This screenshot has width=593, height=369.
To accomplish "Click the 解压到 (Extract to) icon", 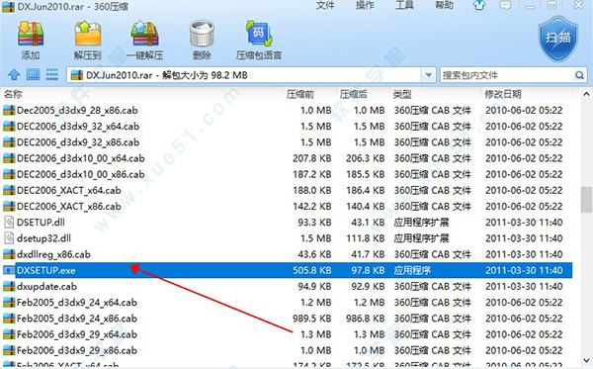I will (x=87, y=34).
